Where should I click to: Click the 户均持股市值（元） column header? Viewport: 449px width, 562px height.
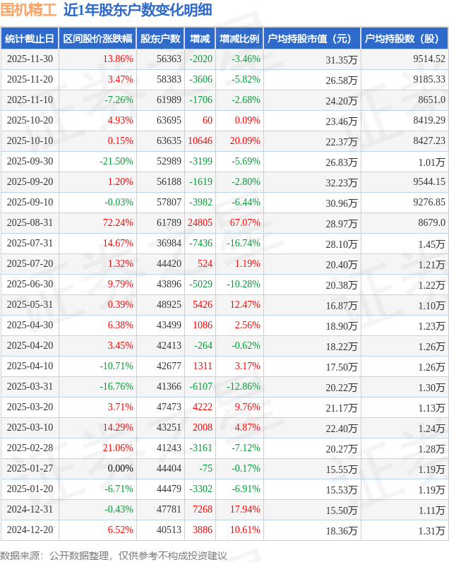pos(311,39)
